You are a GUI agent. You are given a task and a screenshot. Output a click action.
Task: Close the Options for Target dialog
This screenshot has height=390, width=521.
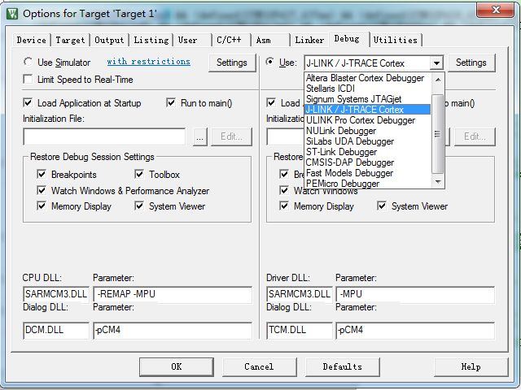click(495, 10)
